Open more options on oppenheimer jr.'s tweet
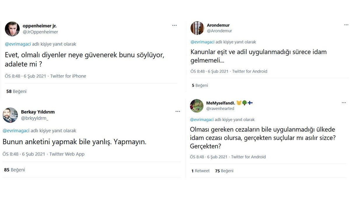Image resolution: width=350 pixels, height=197 pixels. pyautogui.click(x=174, y=25)
